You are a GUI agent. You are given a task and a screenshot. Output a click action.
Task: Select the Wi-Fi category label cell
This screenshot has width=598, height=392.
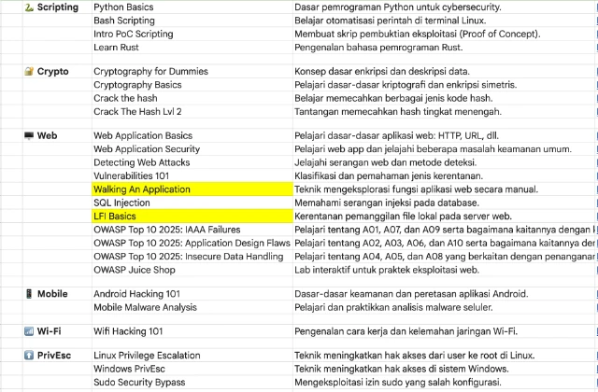click(x=57, y=331)
